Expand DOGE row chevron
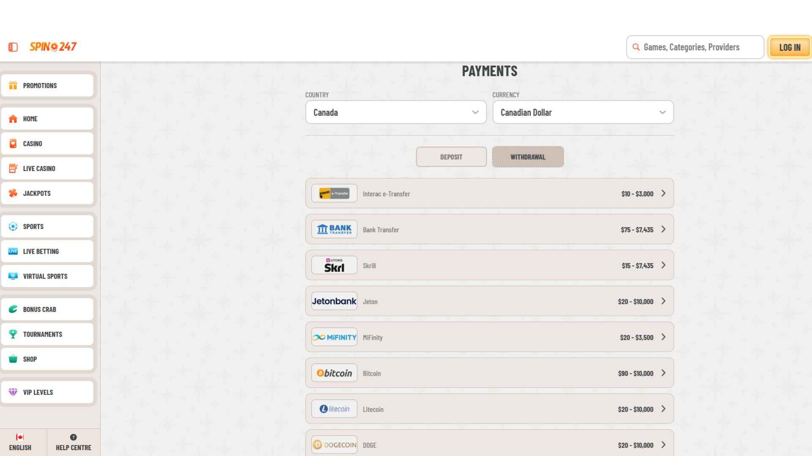The width and height of the screenshot is (812, 456). click(x=663, y=445)
